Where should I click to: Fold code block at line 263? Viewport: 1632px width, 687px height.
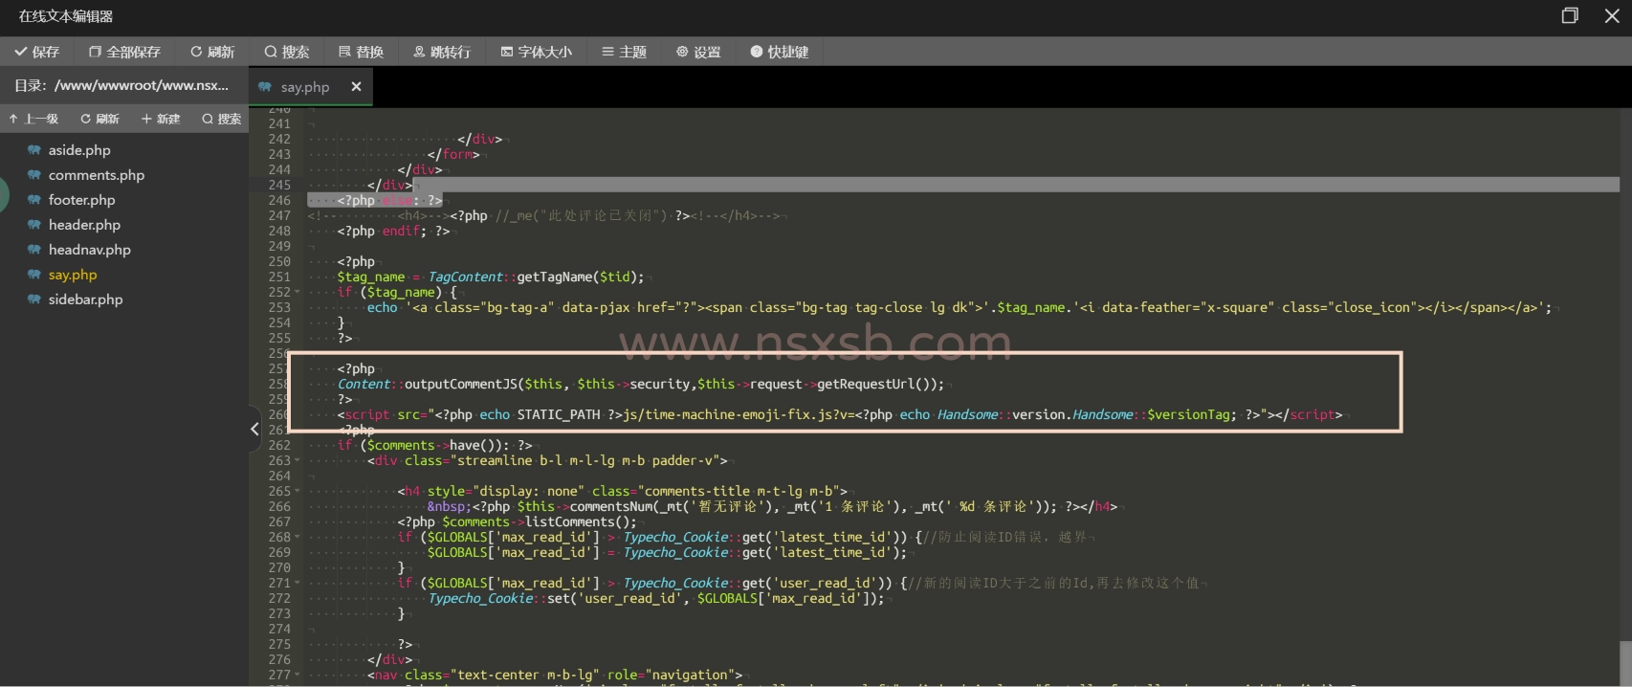coord(298,460)
